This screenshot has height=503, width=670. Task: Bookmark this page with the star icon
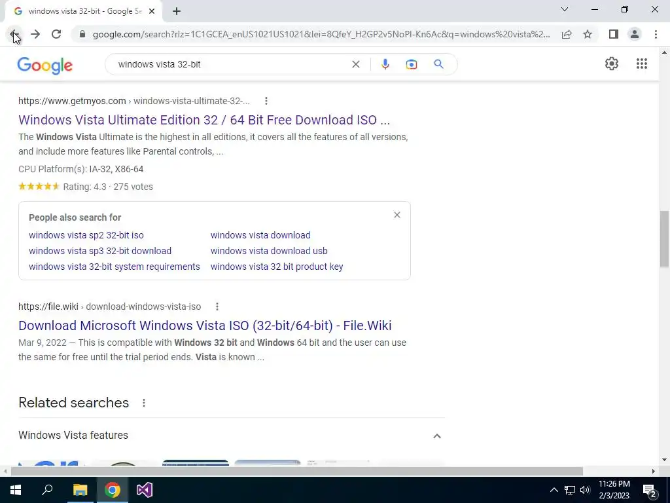(588, 34)
